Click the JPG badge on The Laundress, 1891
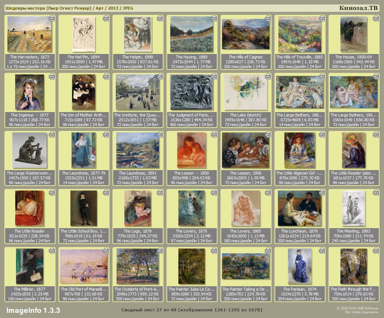The width and height of the screenshot is (384, 318). point(160,135)
